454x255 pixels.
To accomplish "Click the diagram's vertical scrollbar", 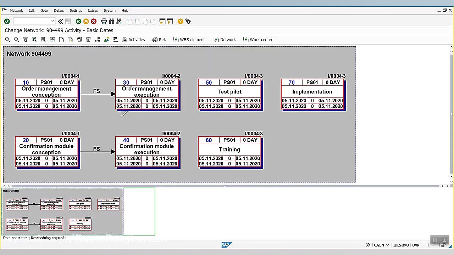I will pos(452,114).
